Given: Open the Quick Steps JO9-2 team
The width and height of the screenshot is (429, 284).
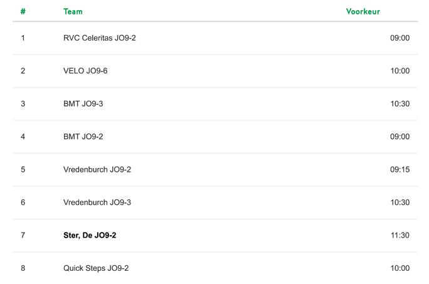Looking at the screenshot, I should tap(96, 268).
